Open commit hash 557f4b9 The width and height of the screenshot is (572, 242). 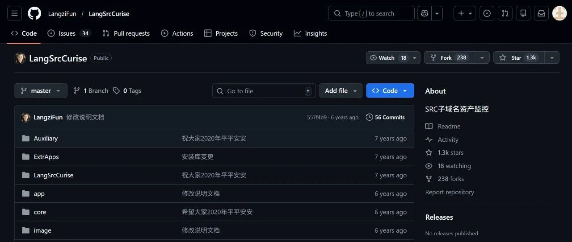[317, 117]
